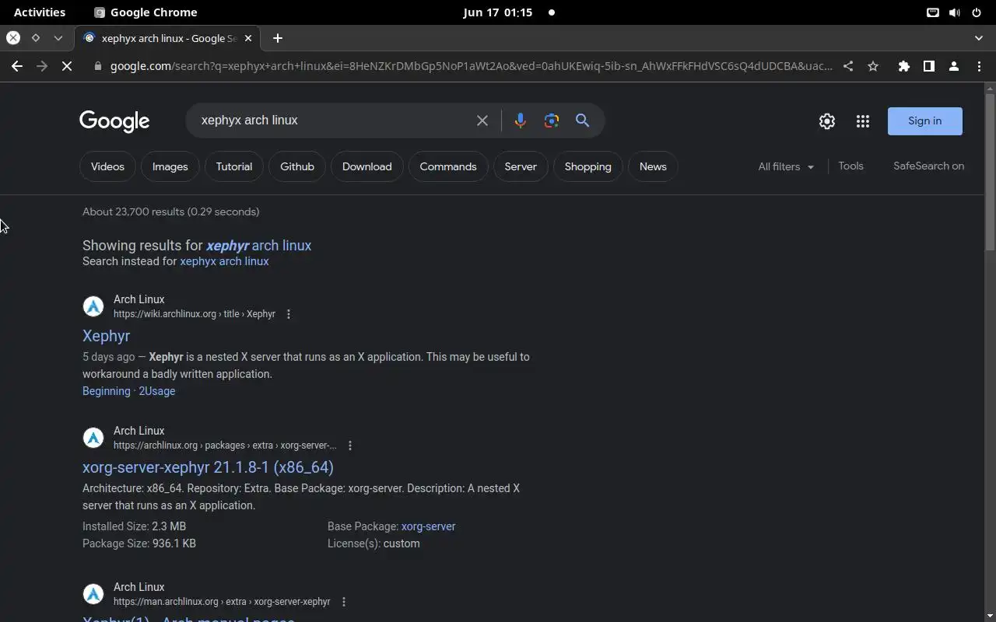Jump to the 2Usage section link
996x622 pixels.
tap(156, 391)
